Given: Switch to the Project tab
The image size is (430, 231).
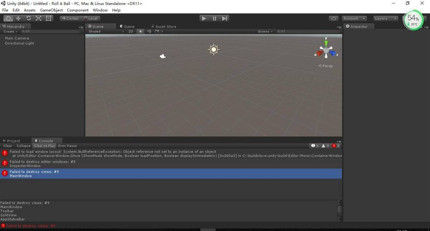Looking at the screenshot, I should 11,141.
